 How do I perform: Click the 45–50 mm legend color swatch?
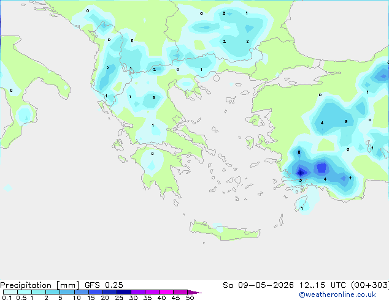tap(180, 292)
